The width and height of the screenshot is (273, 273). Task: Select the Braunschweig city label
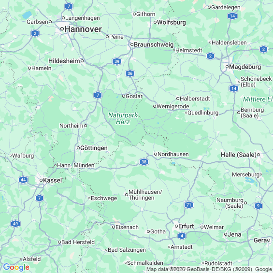[x=154, y=44]
